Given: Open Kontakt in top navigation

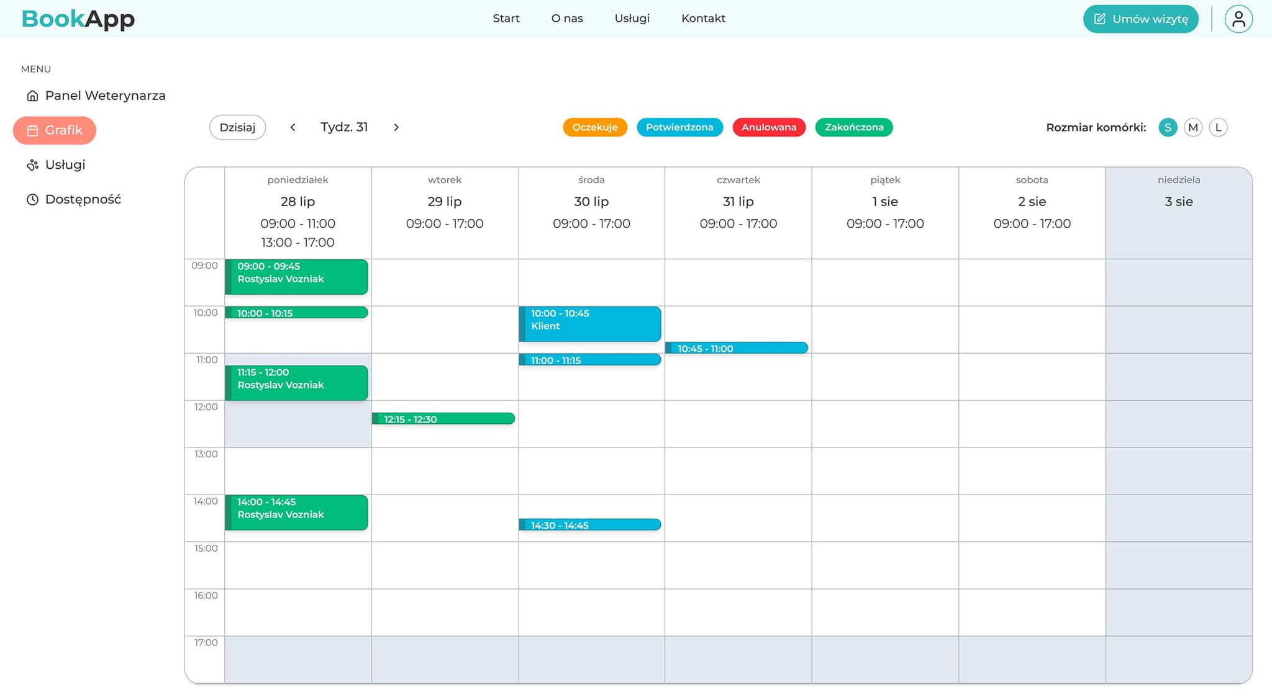Looking at the screenshot, I should (703, 19).
